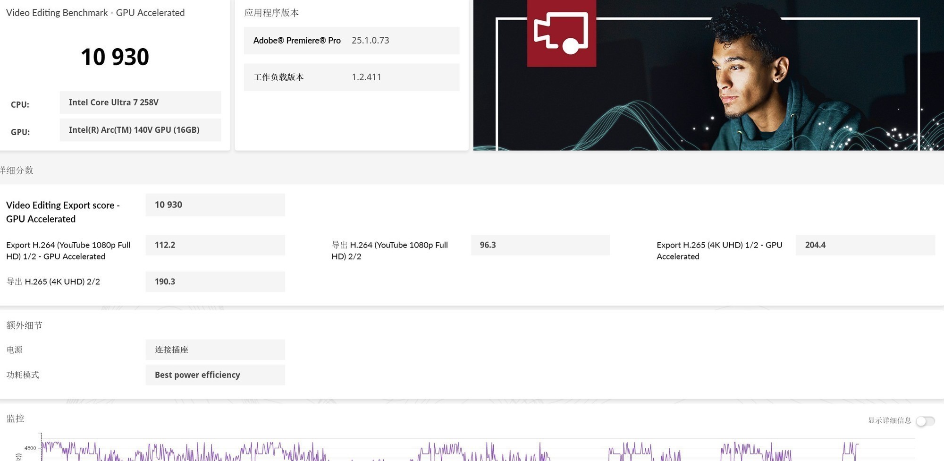Click the 工作负载版本 1.2.411 row
The width and height of the screenshot is (944, 461).
point(351,77)
